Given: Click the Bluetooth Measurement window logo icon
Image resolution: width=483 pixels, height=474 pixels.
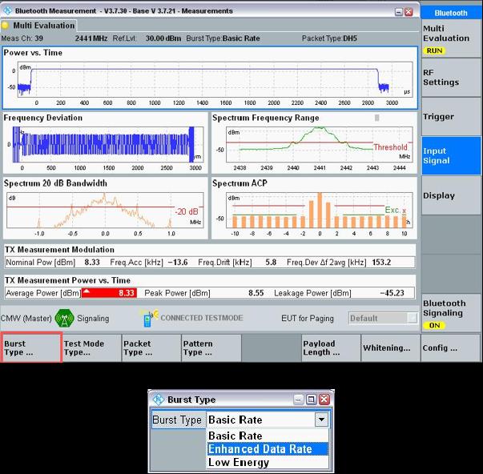Looking at the screenshot, I should coord(6,10).
